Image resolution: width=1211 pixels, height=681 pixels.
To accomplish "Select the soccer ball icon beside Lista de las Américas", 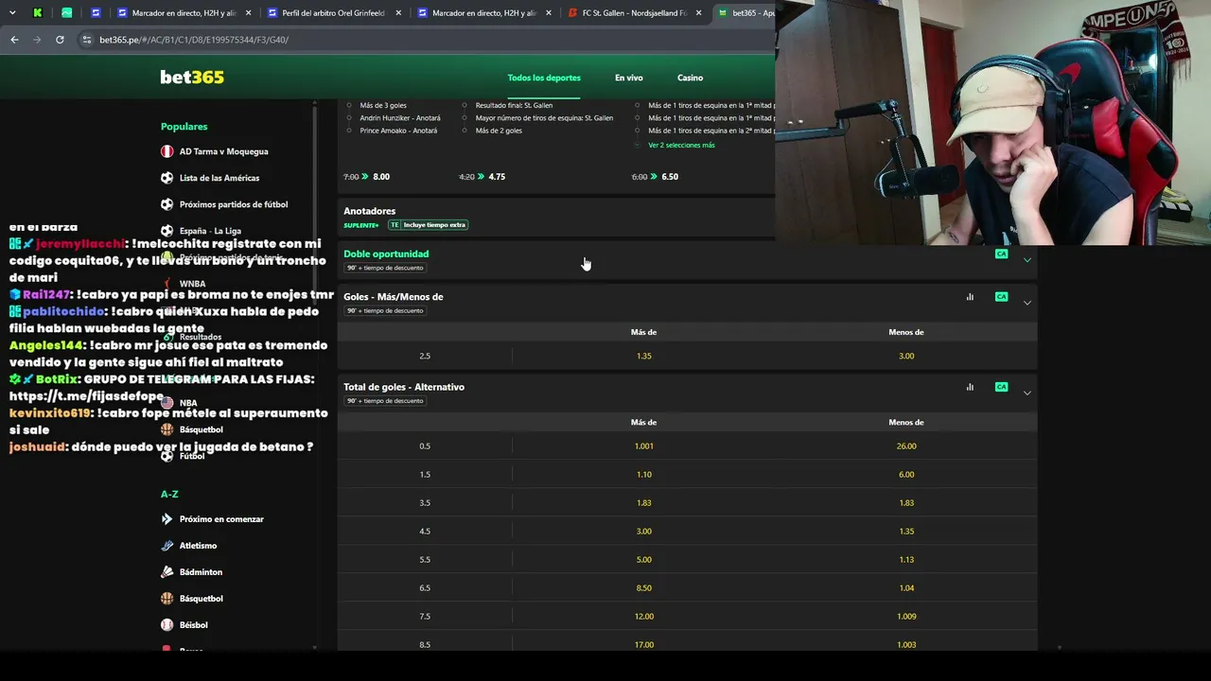I will pyautogui.click(x=167, y=178).
